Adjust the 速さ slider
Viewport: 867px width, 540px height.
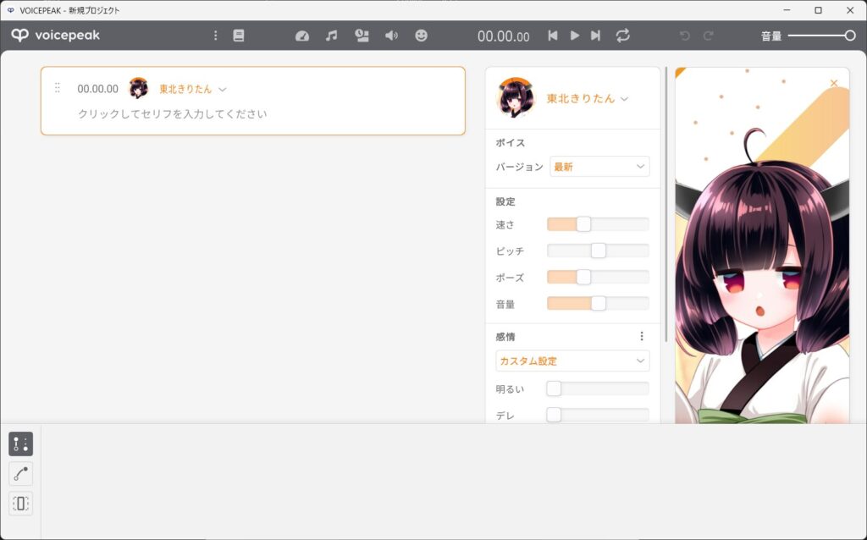click(598, 223)
